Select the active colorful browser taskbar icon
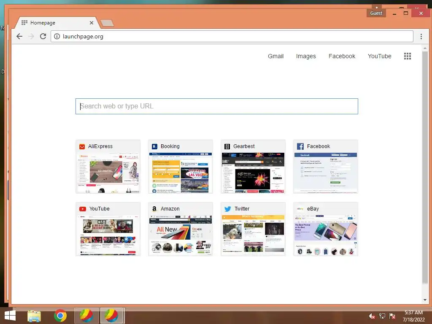The width and height of the screenshot is (432, 324). (111, 316)
